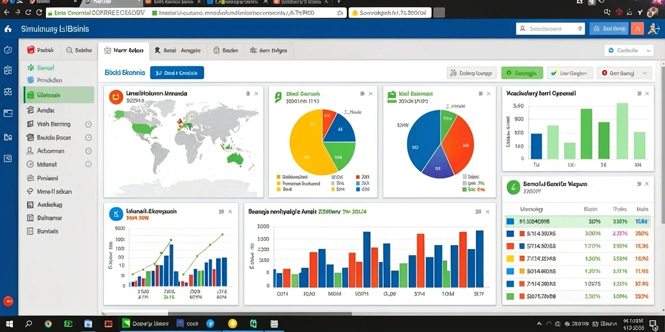Open the user avatar icon at top right
This screenshot has width=665, height=332.
click(653, 29)
